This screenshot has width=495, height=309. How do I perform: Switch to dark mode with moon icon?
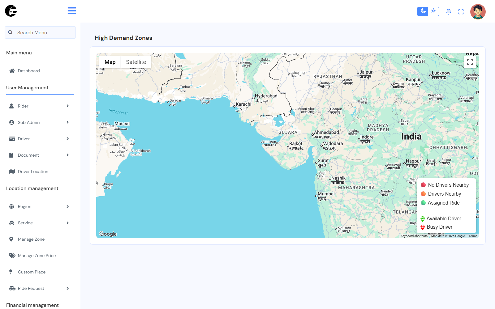(x=423, y=11)
